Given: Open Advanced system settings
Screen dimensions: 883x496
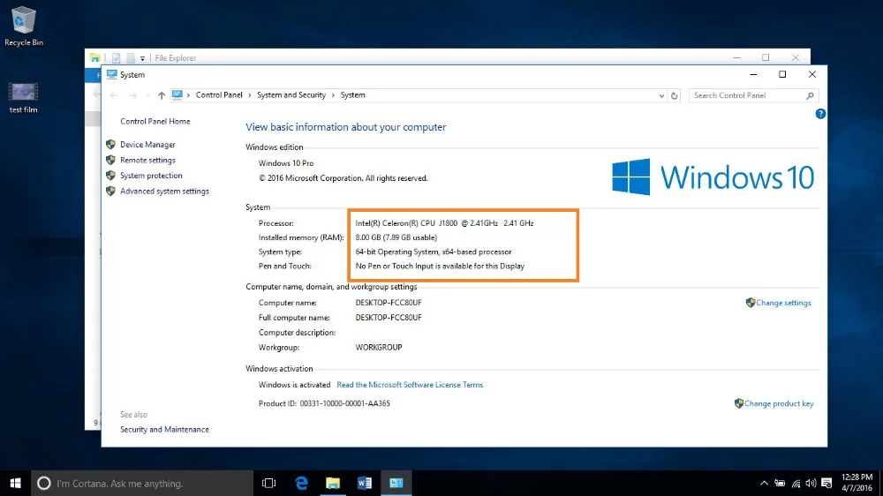Looking at the screenshot, I should point(164,192).
